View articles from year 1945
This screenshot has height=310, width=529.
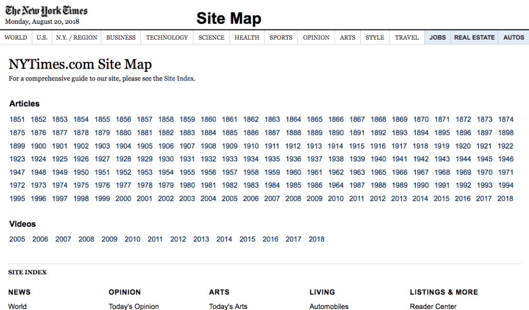pos(485,159)
